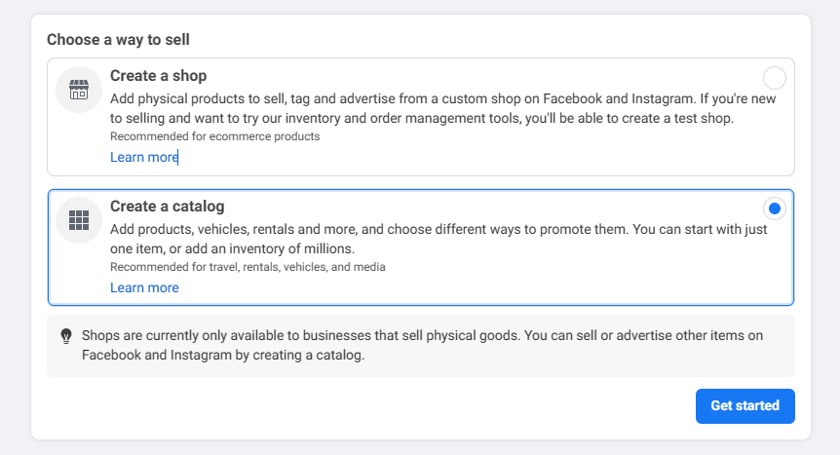
Task: Click 'Recommended for travel, rentals, vehicles' text
Action: click(248, 267)
